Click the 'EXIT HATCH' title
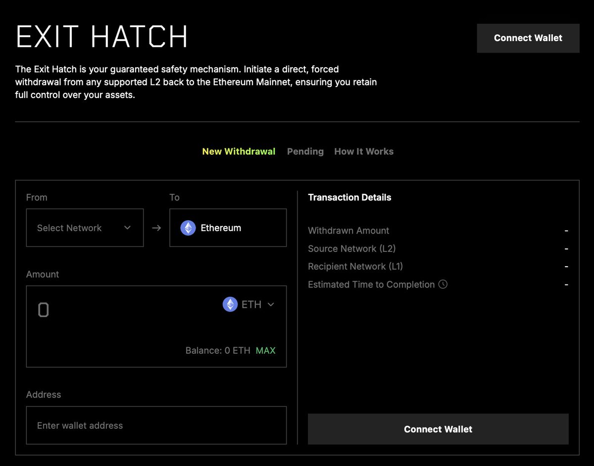 102,37
